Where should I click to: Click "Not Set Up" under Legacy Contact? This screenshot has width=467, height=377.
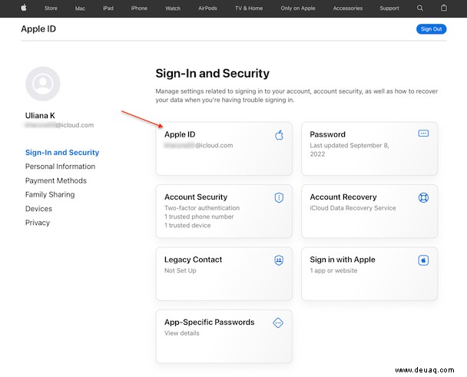(x=181, y=270)
